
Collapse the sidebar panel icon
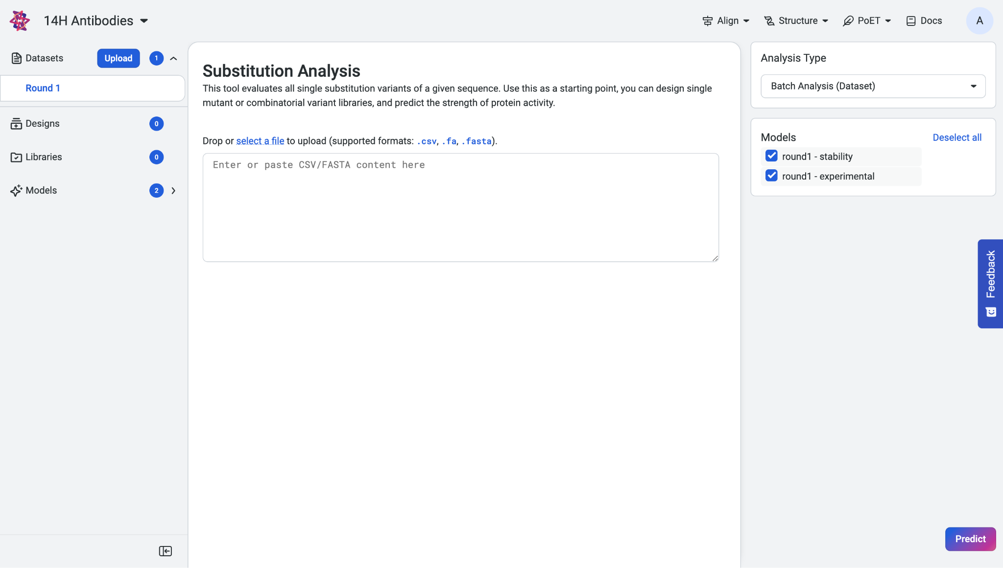click(x=166, y=551)
